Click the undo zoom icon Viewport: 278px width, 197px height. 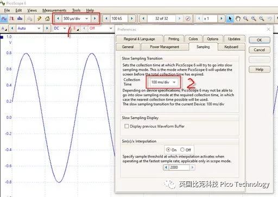269,18
